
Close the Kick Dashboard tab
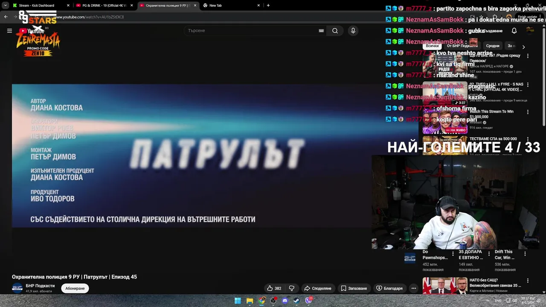click(x=68, y=6)
